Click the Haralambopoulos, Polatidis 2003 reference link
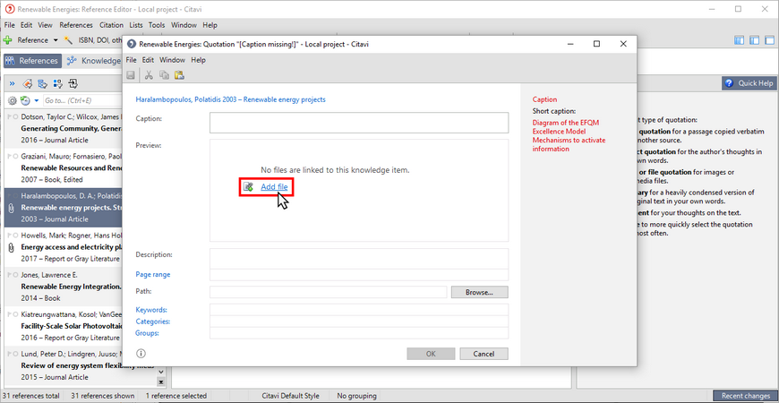779x403 pixels. point(230,99)
